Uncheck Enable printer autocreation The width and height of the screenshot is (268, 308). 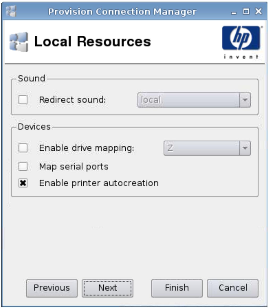tap(23, 183)
